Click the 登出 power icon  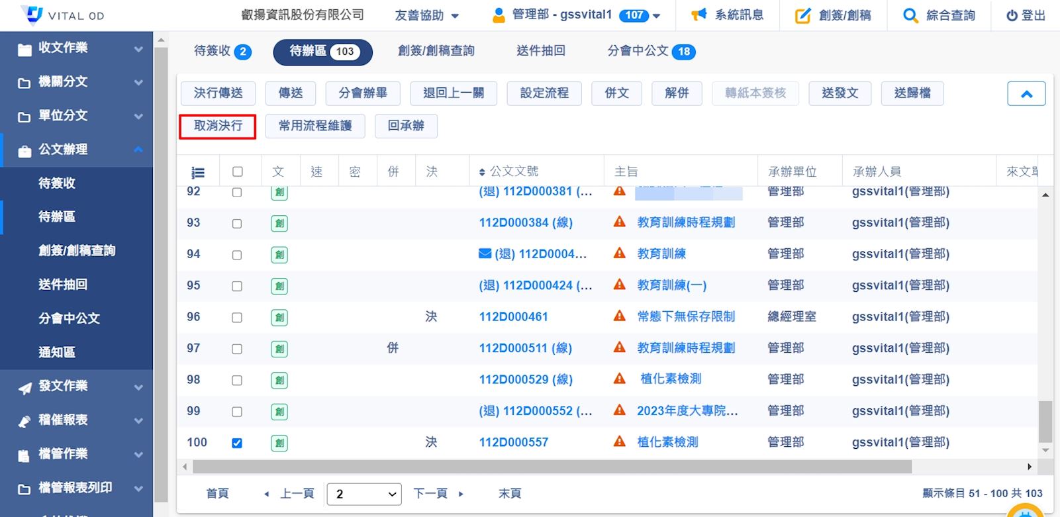click(x=1012, y=15)
